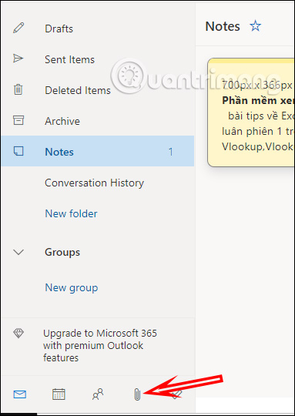Open the yellow sticky note card

pyautogui.click(x=251, y=112)
